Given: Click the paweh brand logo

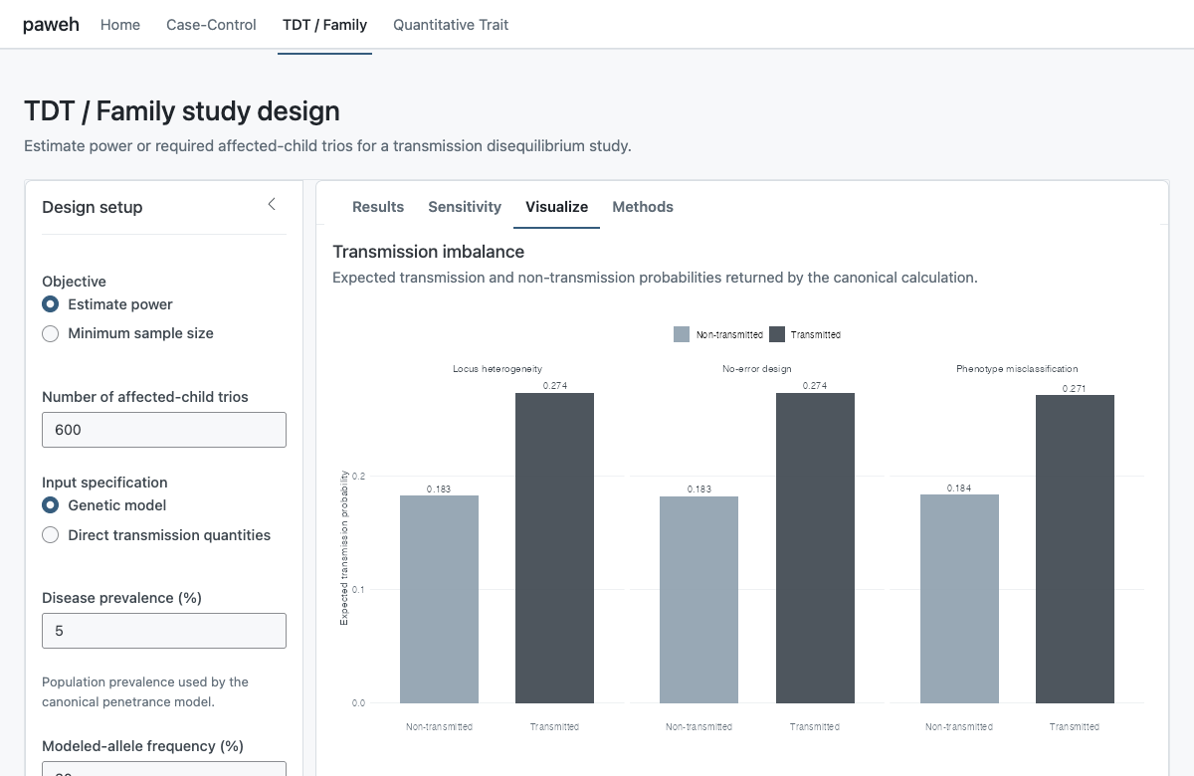Looking at the screenshot, I should click(51, 25).
